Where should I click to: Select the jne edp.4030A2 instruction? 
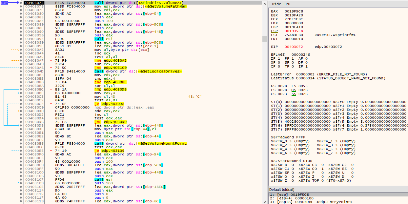[x=110, y=60]
